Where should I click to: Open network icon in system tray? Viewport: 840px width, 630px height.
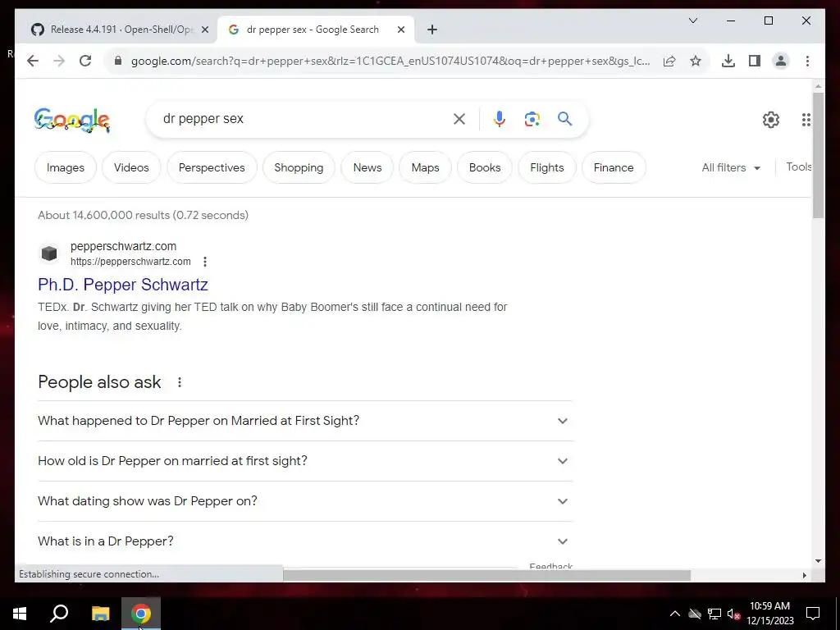[x=714, y=614]
